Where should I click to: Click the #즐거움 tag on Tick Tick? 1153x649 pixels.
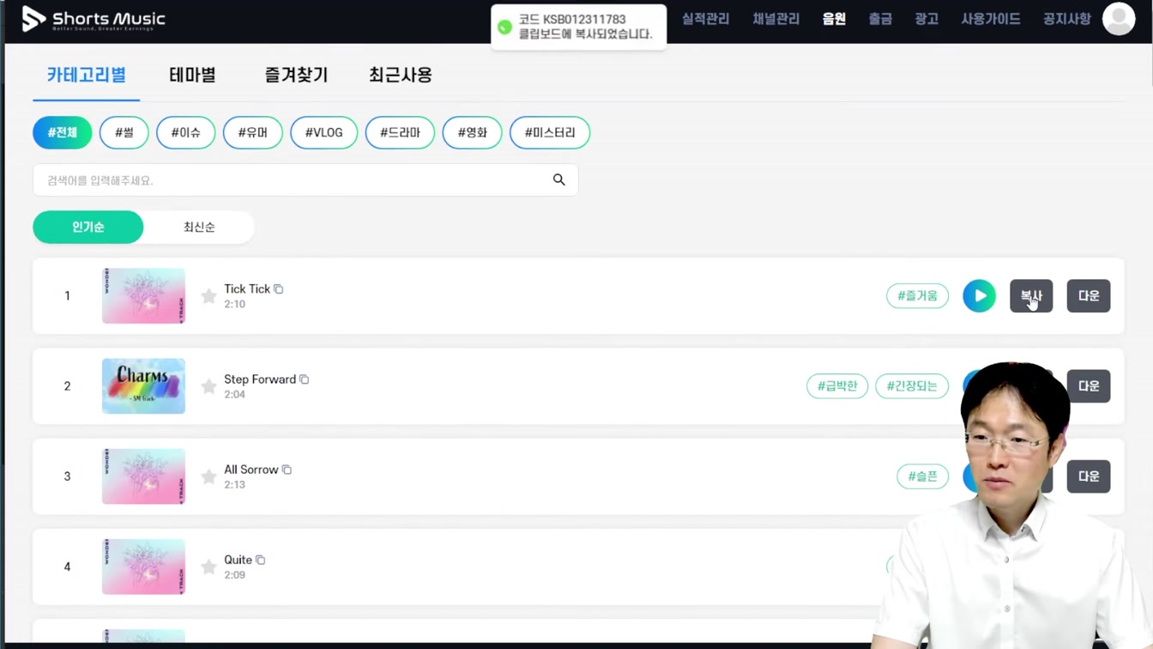tap(917, 295)
